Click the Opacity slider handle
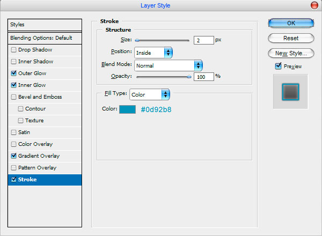This screenshot has height=236, width=322. [x=189, y=77]
